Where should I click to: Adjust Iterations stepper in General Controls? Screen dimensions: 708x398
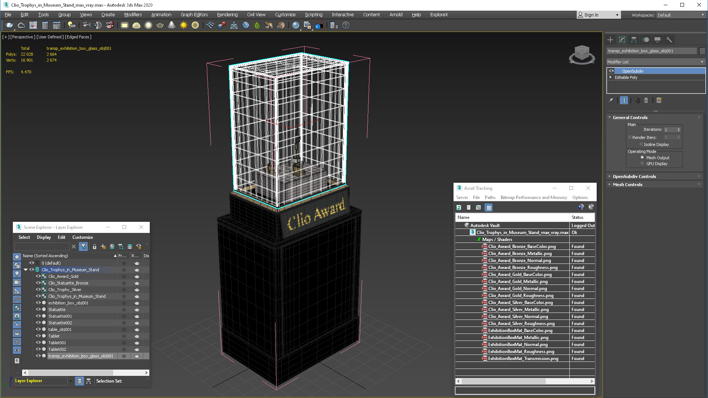(x=679, y=129)
